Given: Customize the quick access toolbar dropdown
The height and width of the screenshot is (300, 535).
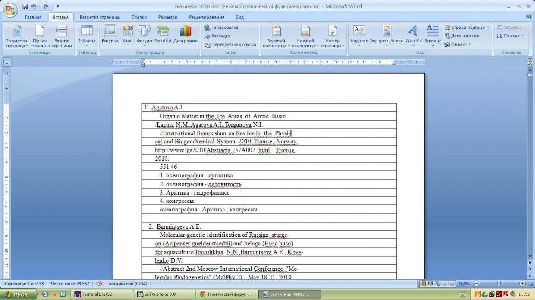Looking at the screenshot, I should (x=57, y=7).
